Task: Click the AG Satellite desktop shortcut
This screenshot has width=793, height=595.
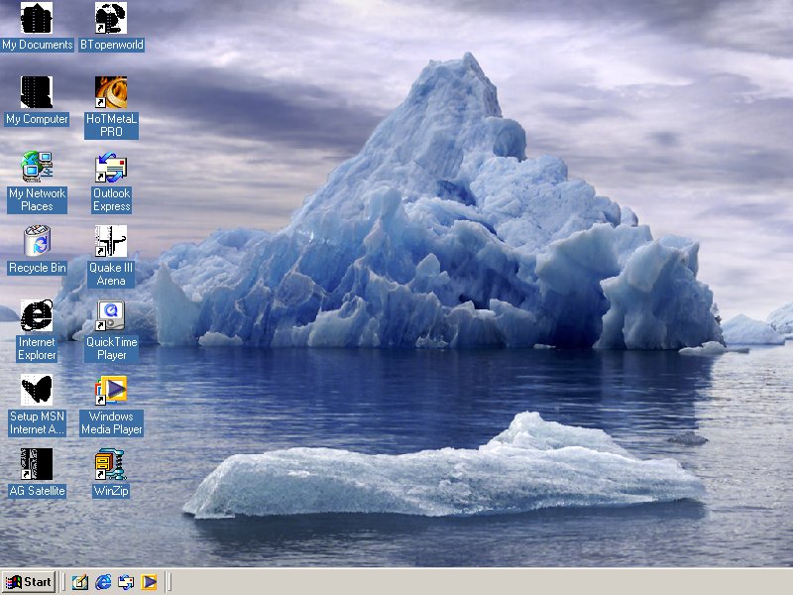Action: coord(37,465)
